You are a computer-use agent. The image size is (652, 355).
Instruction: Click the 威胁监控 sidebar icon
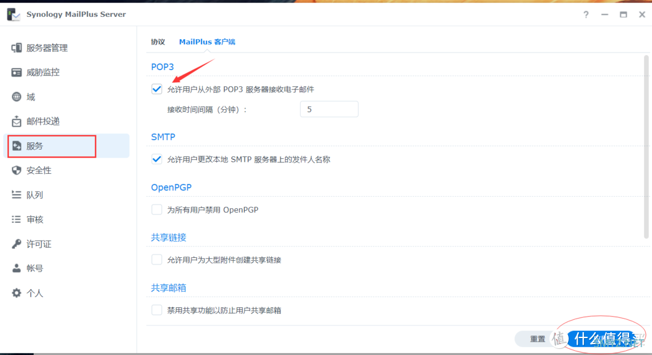17,72
